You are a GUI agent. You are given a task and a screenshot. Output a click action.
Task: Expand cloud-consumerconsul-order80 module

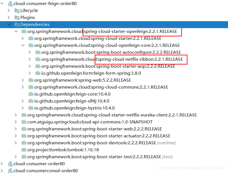(2, 171)
